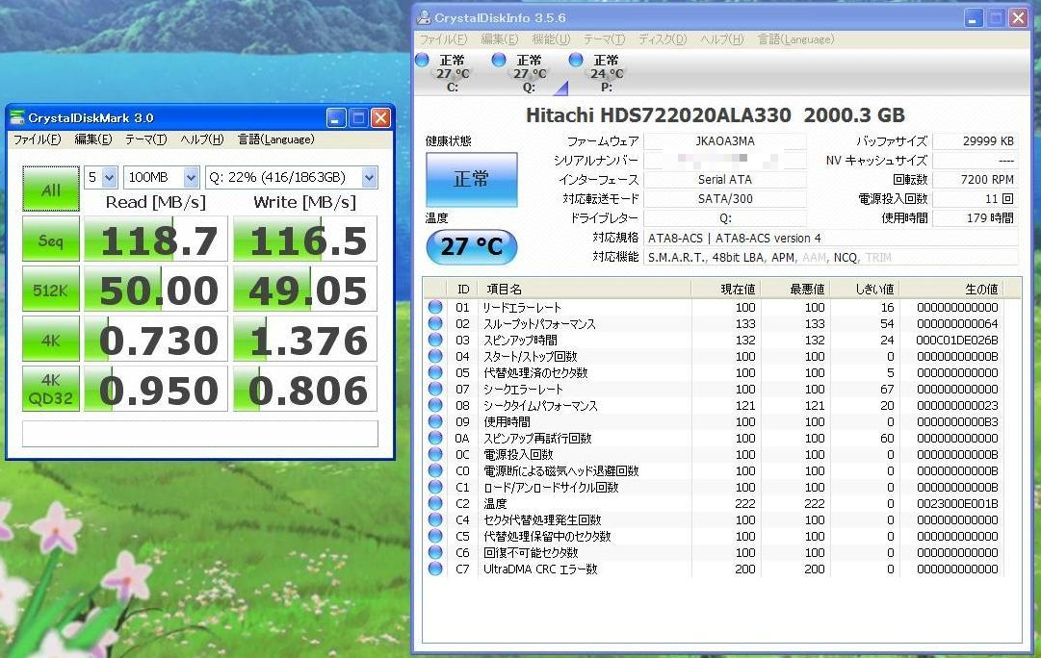This screenshot has width=1041, height=658.
Task: Click the 項目名 column header
Action: pyautogui.click(x=585, y=289)
